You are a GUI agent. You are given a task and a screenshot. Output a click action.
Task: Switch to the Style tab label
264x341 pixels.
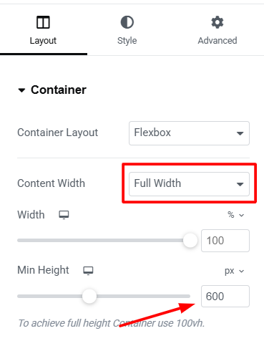(x=127, y=41)
